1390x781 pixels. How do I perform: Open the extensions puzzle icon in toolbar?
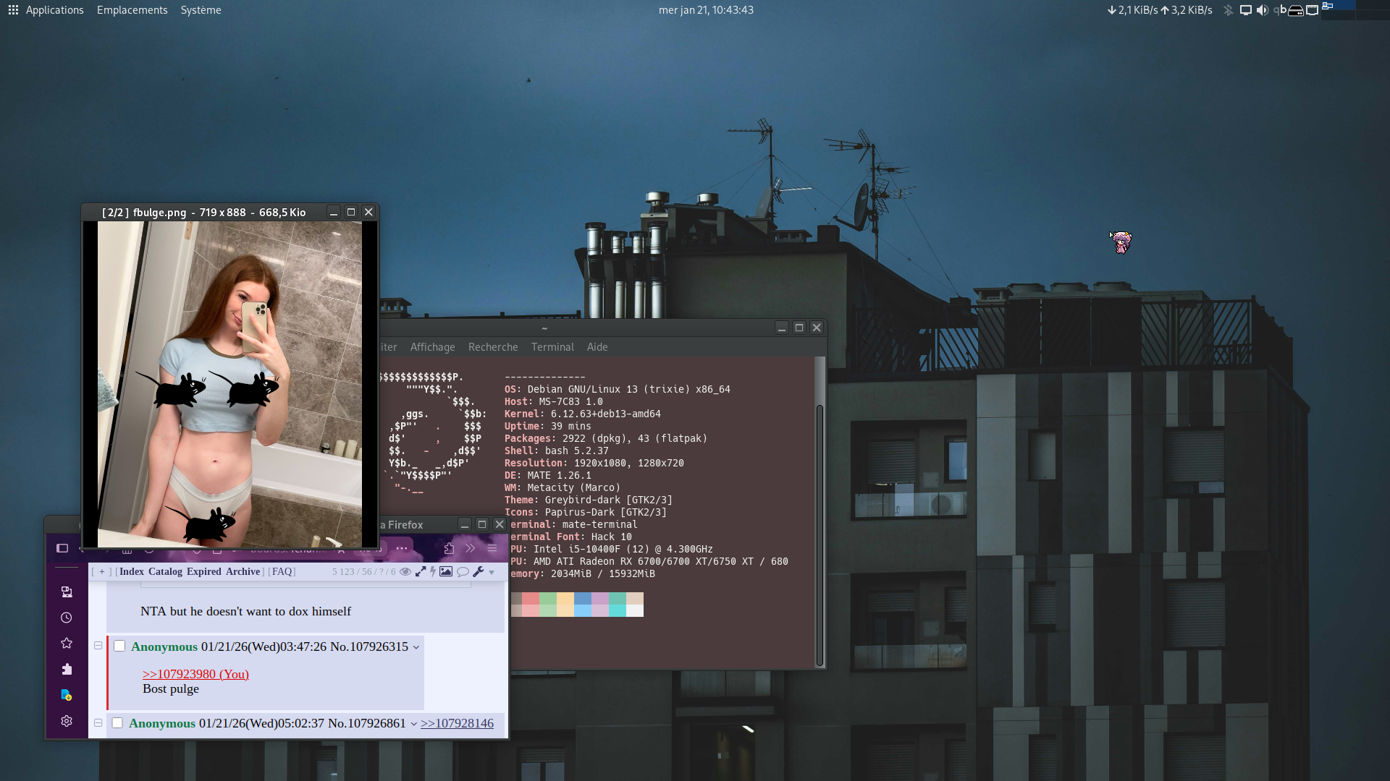coord(449,548)
